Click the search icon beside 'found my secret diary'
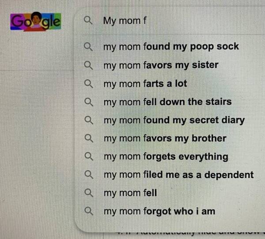Screen dimensions: 265x239 (88, 120)
